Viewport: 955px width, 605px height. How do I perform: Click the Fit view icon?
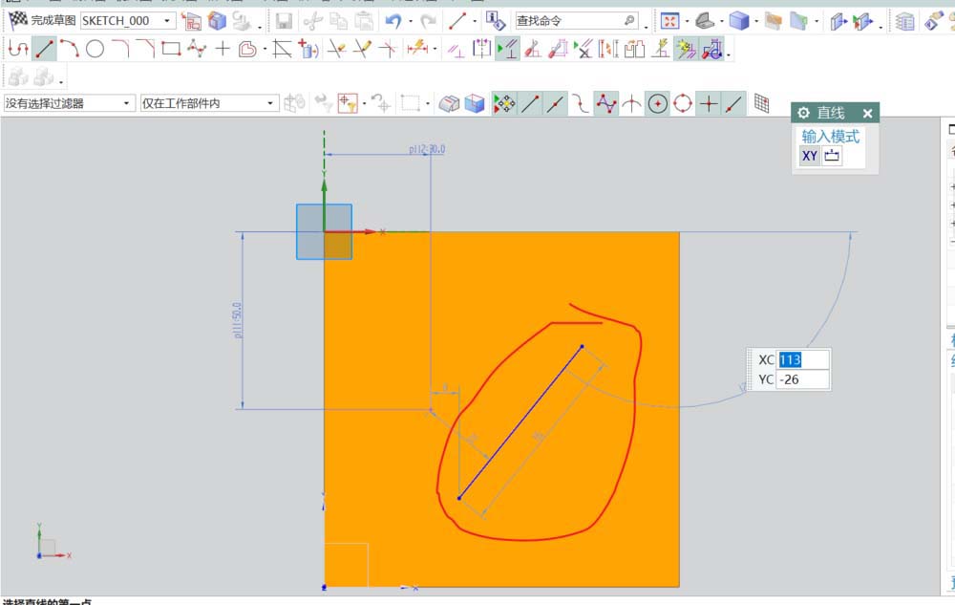pyautogui.click(x=669, y=21)
